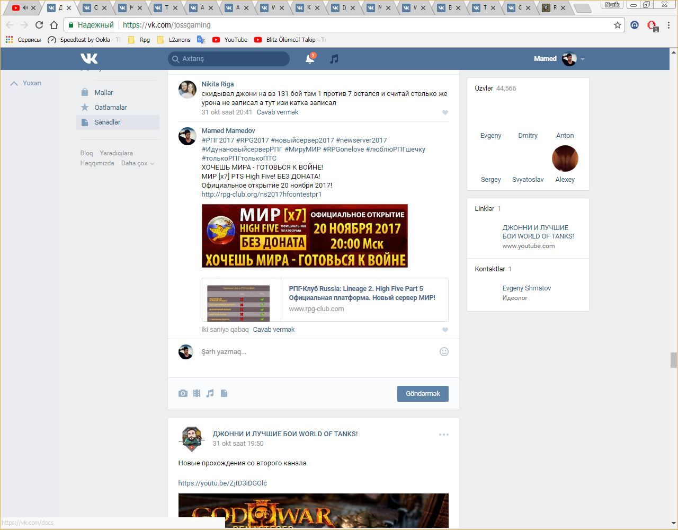The height and width of the screenshot is (530, 678).
Task: Open the rpg-club.org contest link
Action: point(262,195)
